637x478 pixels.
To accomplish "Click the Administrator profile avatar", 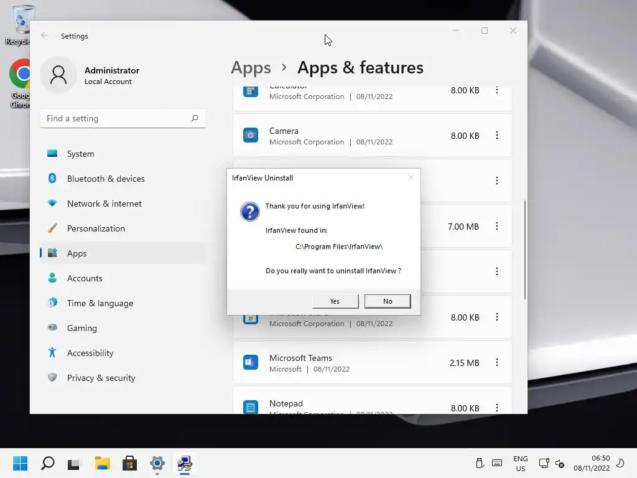I will pos(58,75).
